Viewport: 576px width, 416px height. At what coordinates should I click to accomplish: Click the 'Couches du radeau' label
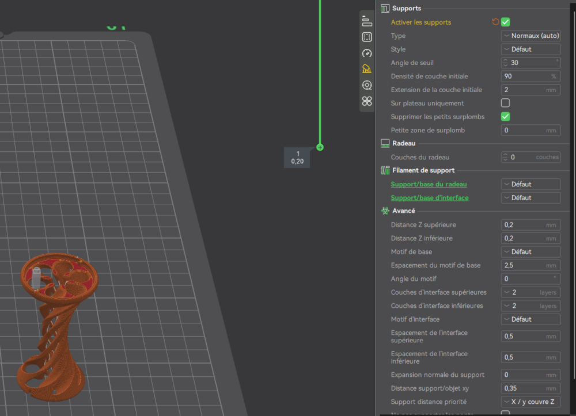point(420,157)
